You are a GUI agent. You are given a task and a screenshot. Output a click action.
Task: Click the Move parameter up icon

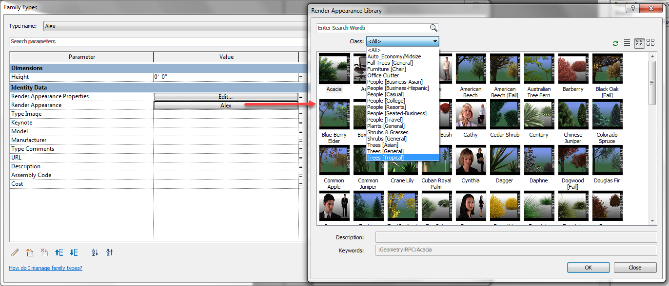point(59,252)
